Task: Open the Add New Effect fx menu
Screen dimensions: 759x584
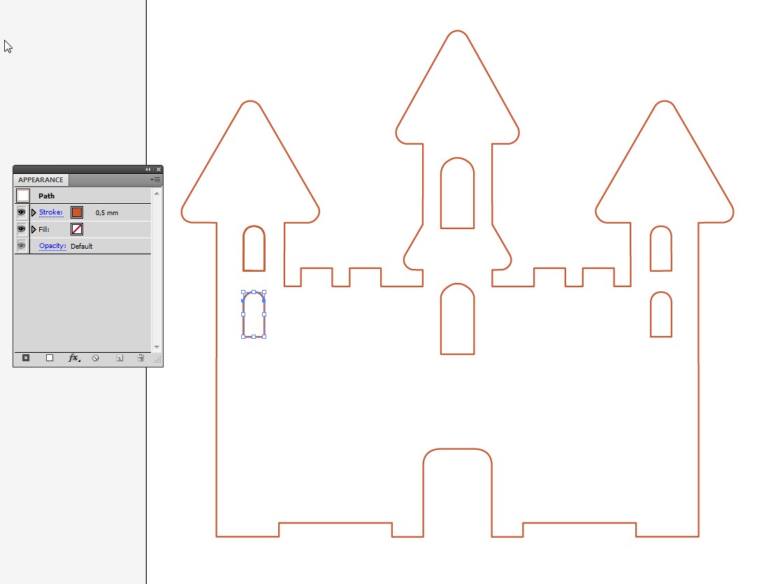Action: tap(73, 358)
